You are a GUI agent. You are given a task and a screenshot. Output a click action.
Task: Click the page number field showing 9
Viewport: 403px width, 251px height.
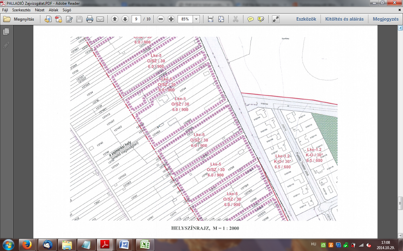[136, 19]
